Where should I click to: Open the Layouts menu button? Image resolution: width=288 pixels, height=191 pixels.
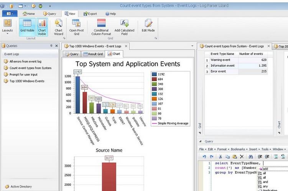(7, 27)
